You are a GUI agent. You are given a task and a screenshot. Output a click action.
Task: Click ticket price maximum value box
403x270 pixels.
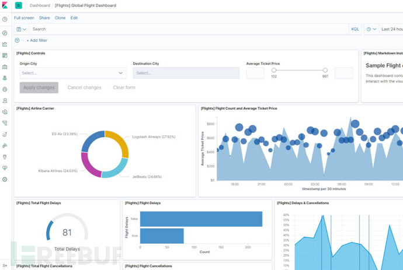pyautogui.click(x=343, y=73)
